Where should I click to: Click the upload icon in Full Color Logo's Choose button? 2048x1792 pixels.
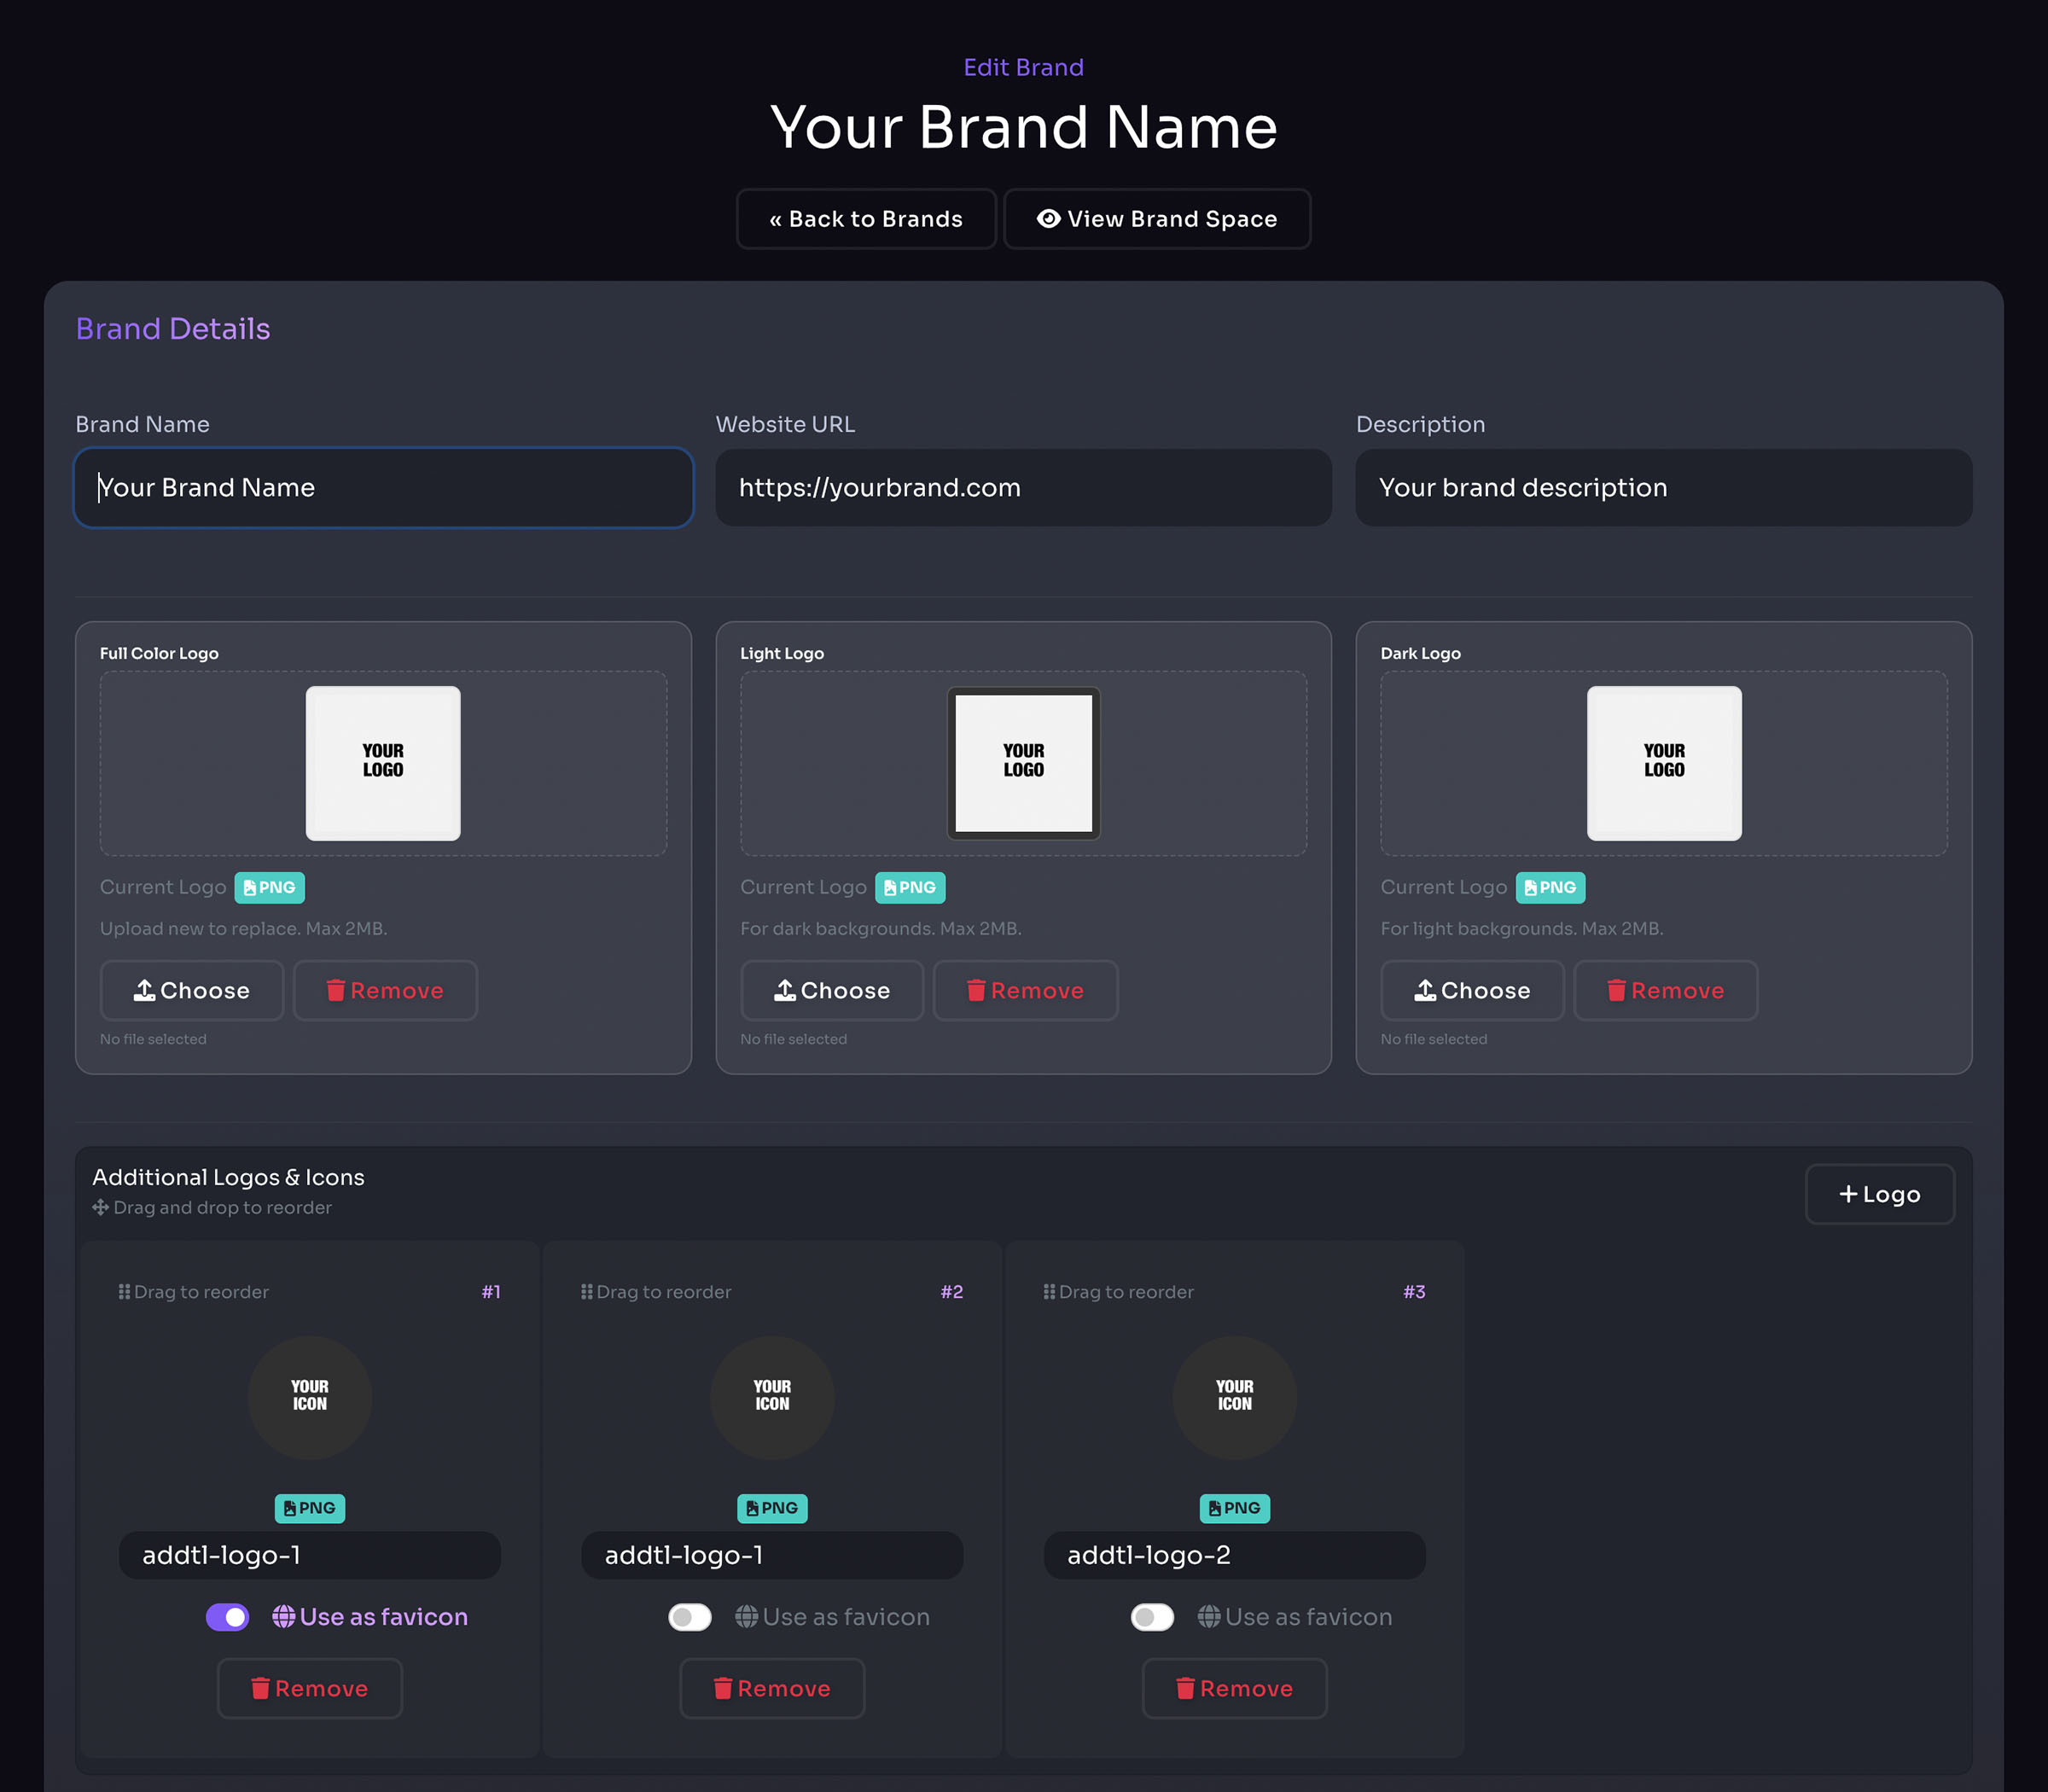(x=146, y=990)
